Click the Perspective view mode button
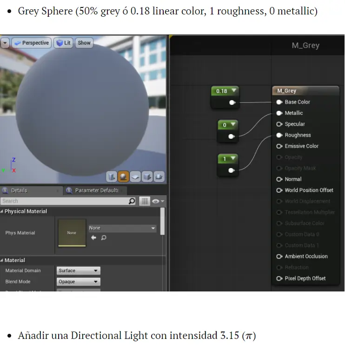Image resolution: width=345 pixels, height=345 pixels. pyautogui.click(x=32, y=43)
